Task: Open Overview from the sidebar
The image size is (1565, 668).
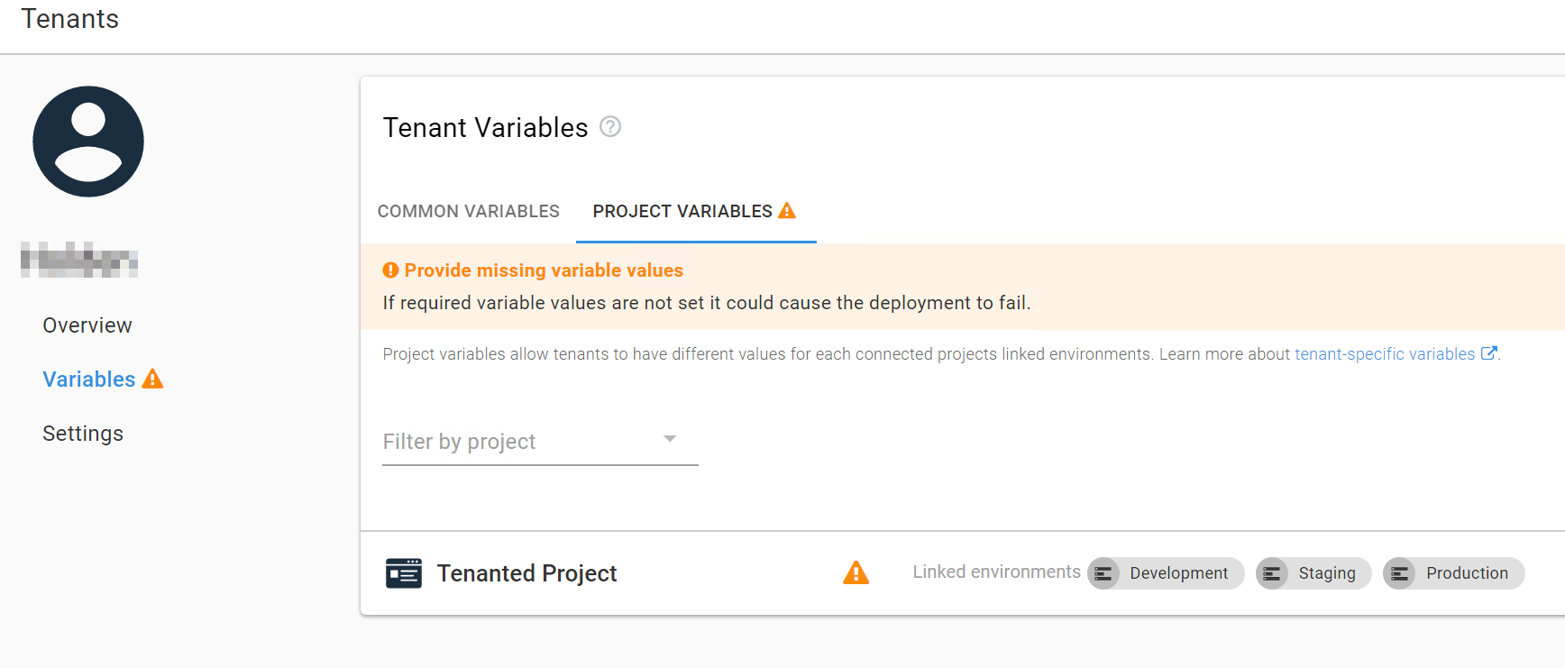Action: [87, 325]
